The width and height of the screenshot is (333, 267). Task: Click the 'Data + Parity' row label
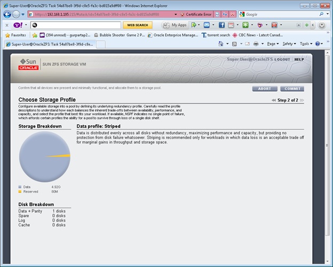click(30, 211)
